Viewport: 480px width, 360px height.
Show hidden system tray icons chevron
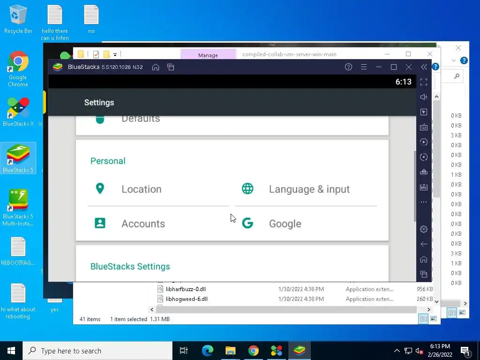(x=397, y=351)
